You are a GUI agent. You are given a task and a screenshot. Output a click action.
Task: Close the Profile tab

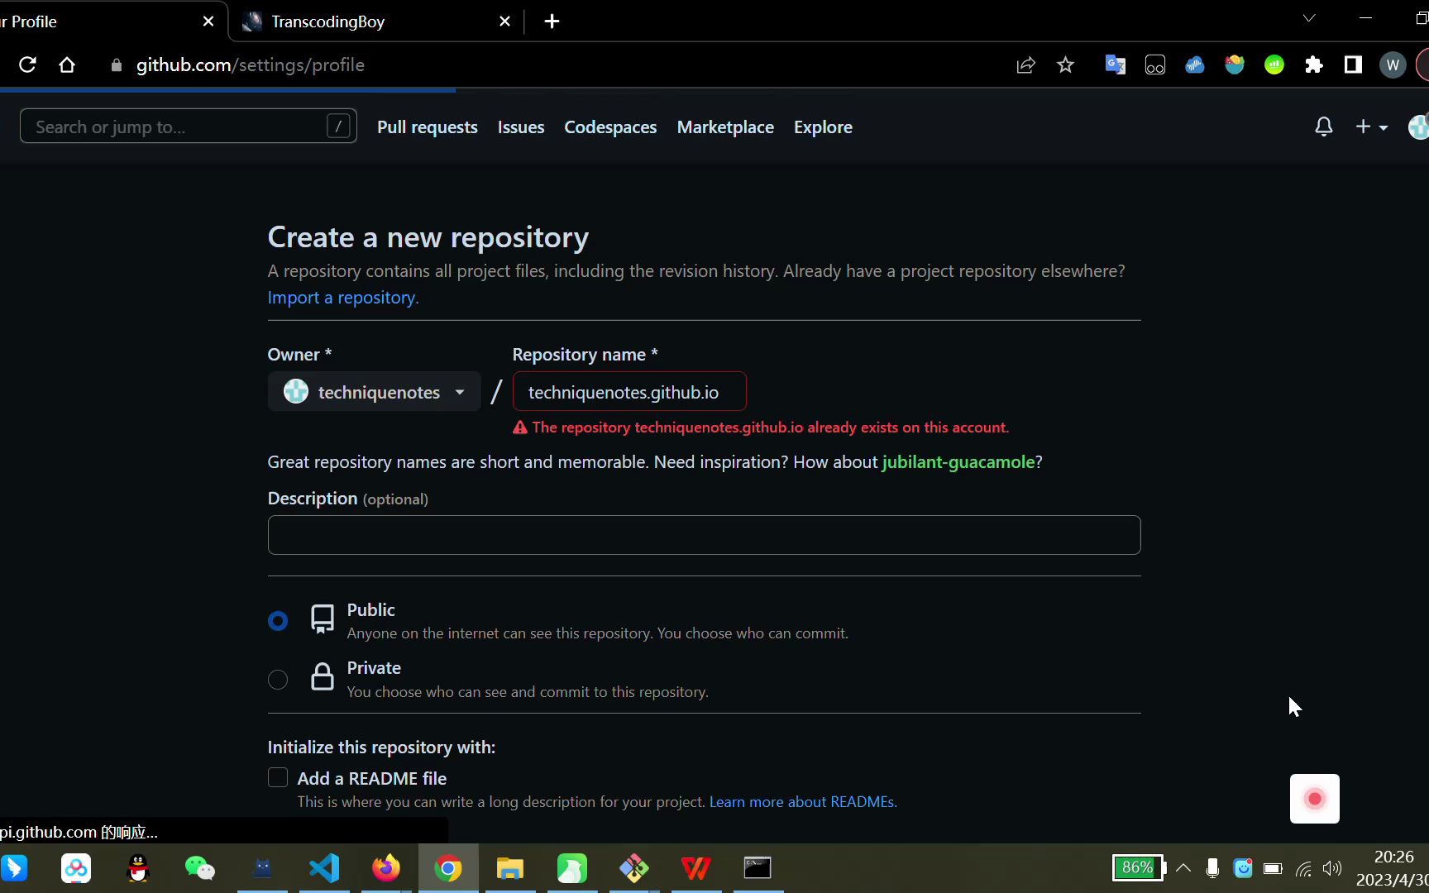(x=208, y=21)
